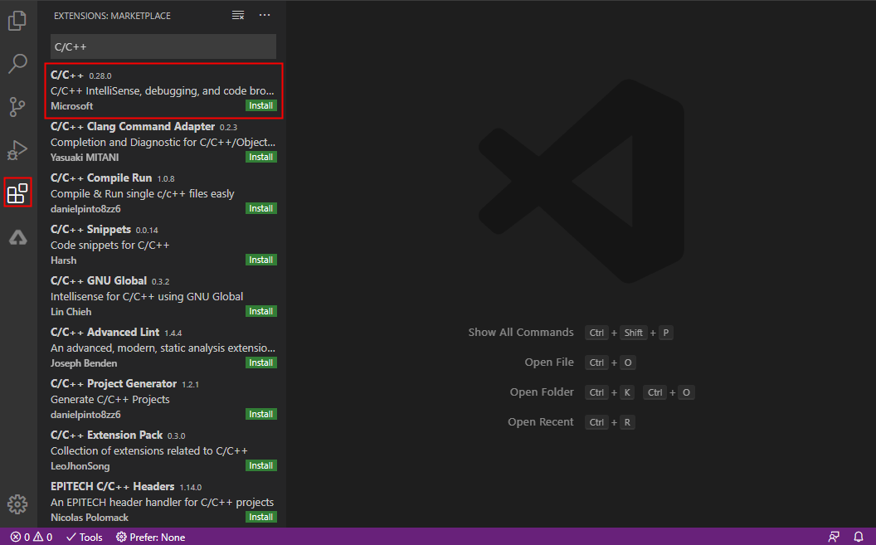Open the Manage gear at the Activity Bar bottom
Image resolution: width=876 pixels, height=545 pixels.
click(17, 504)
